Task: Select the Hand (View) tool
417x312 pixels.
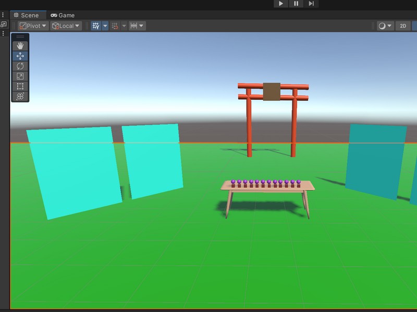Action: pyautogui.click(x=20, y=46)
